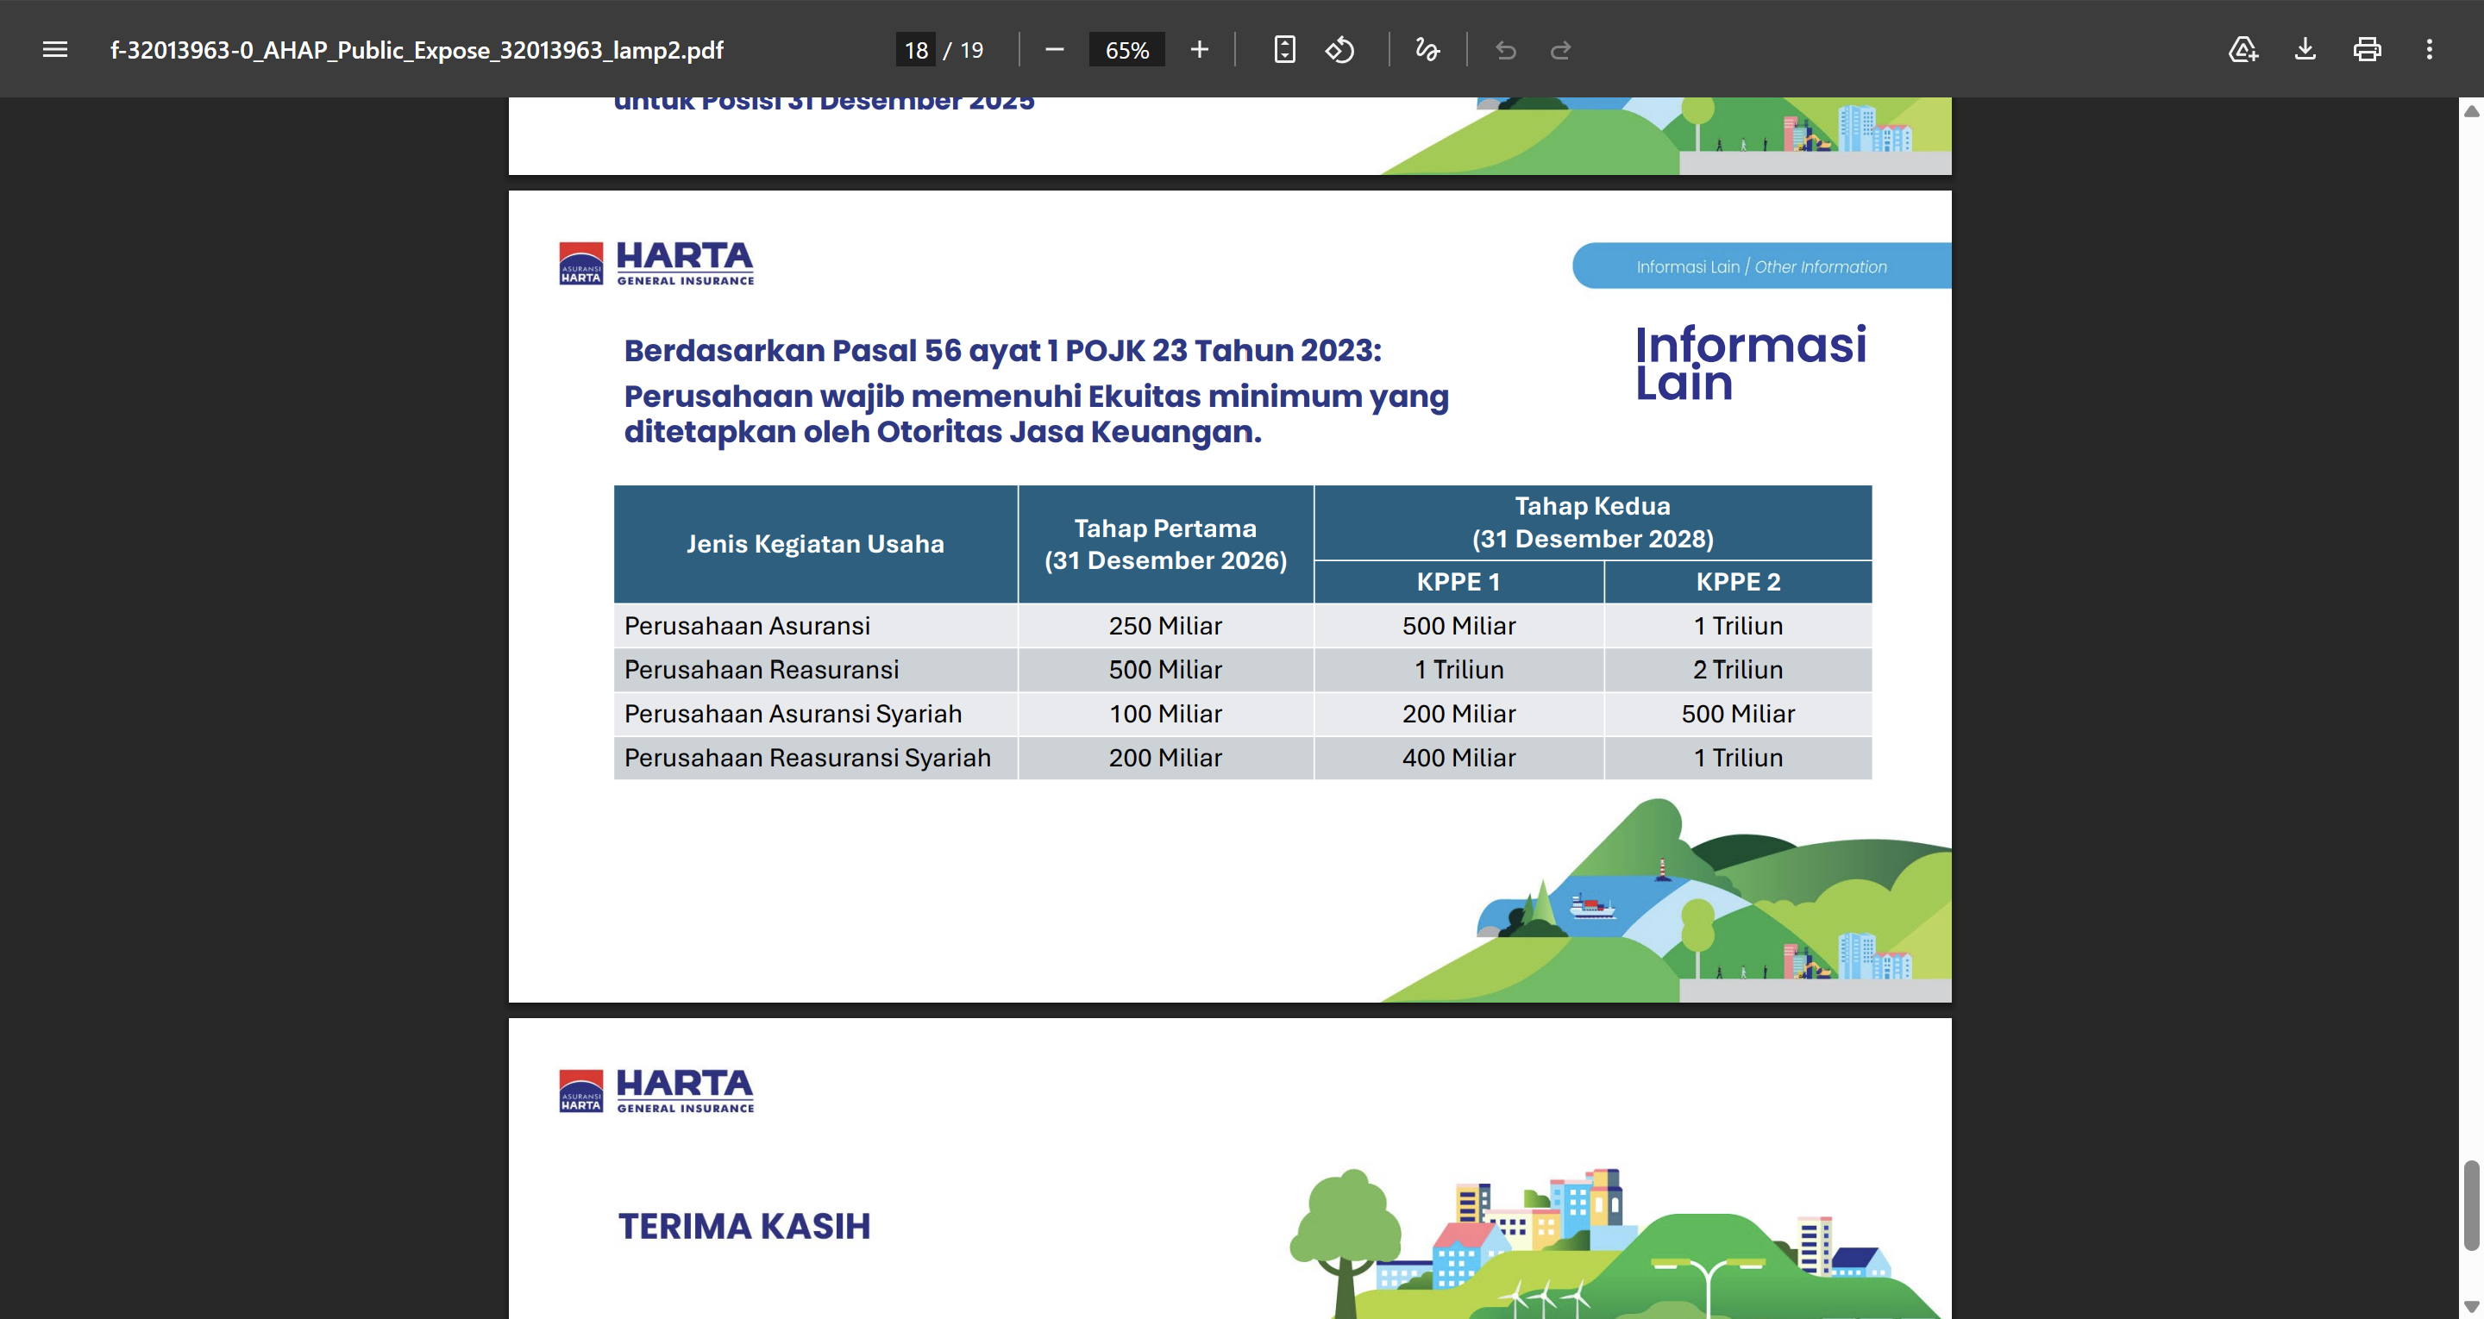Viewport: 2484px width, 1319px height.
Task: Click the Informasi Lain blue banner
Action: (1760, 266)
